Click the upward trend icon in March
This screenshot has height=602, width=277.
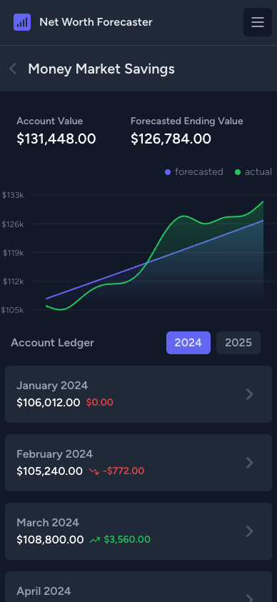(95, 540)
